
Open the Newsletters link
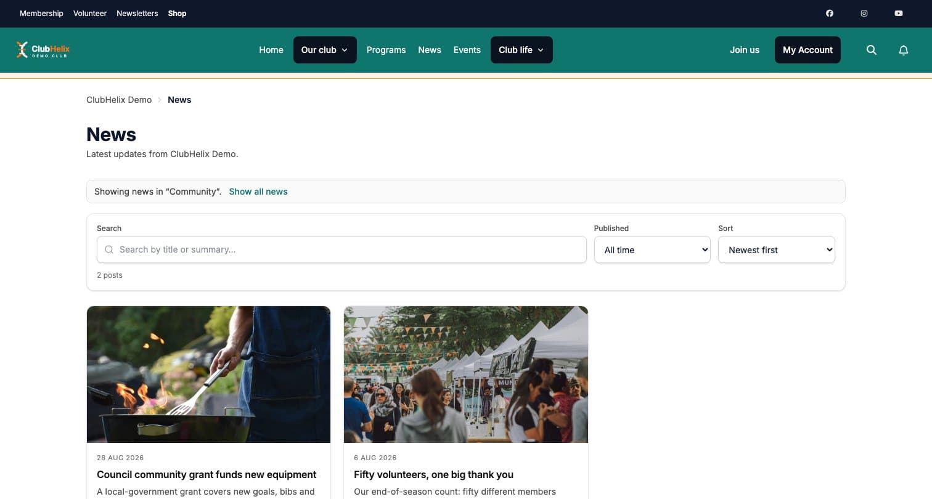coord(137,14)
